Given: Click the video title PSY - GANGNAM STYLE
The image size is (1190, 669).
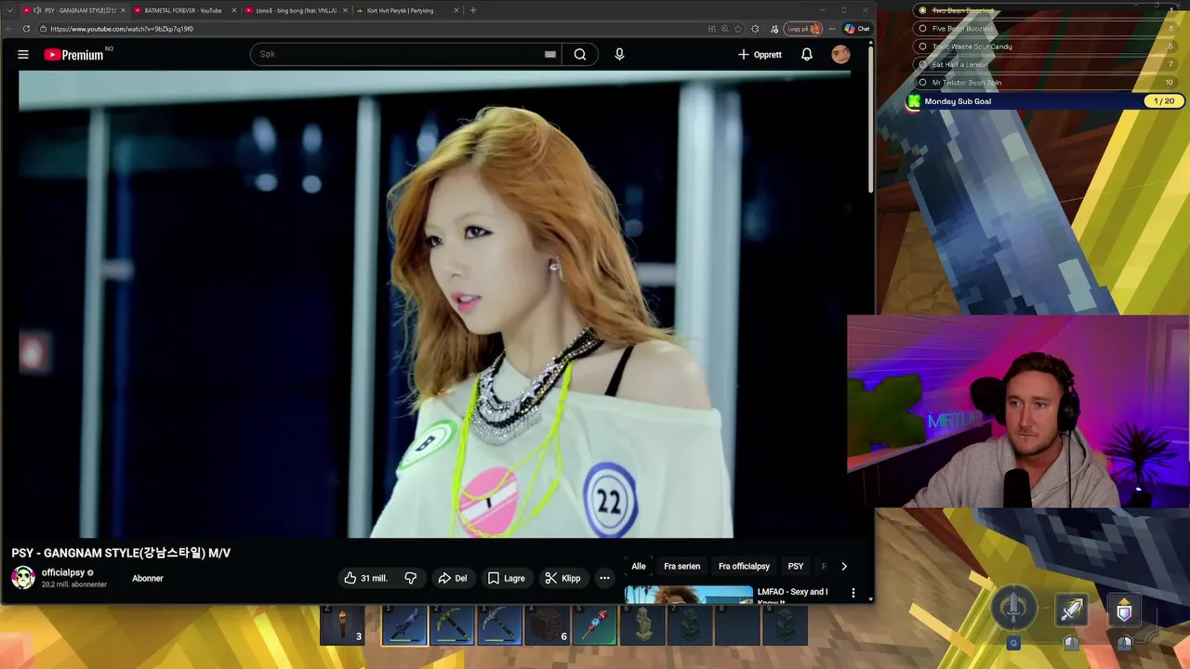Looking at the screenshot, I should (121, 553).
